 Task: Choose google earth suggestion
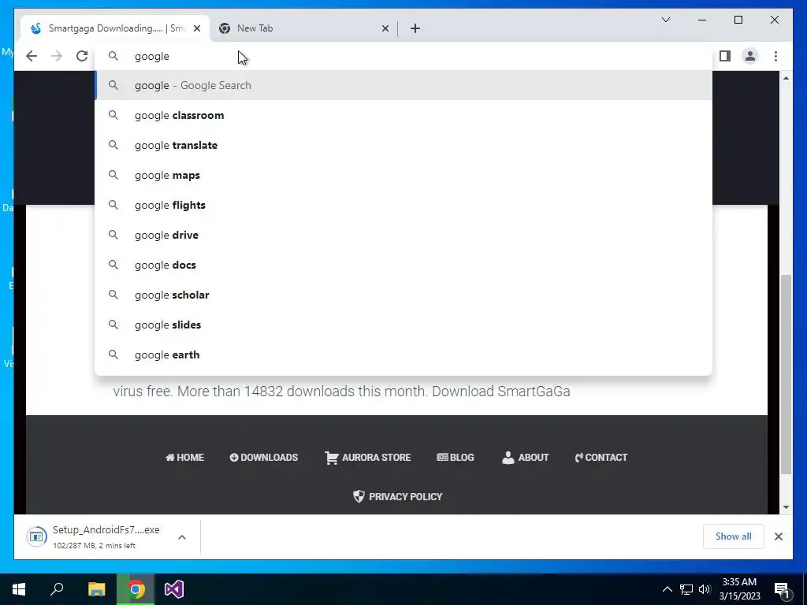(403, 354)
